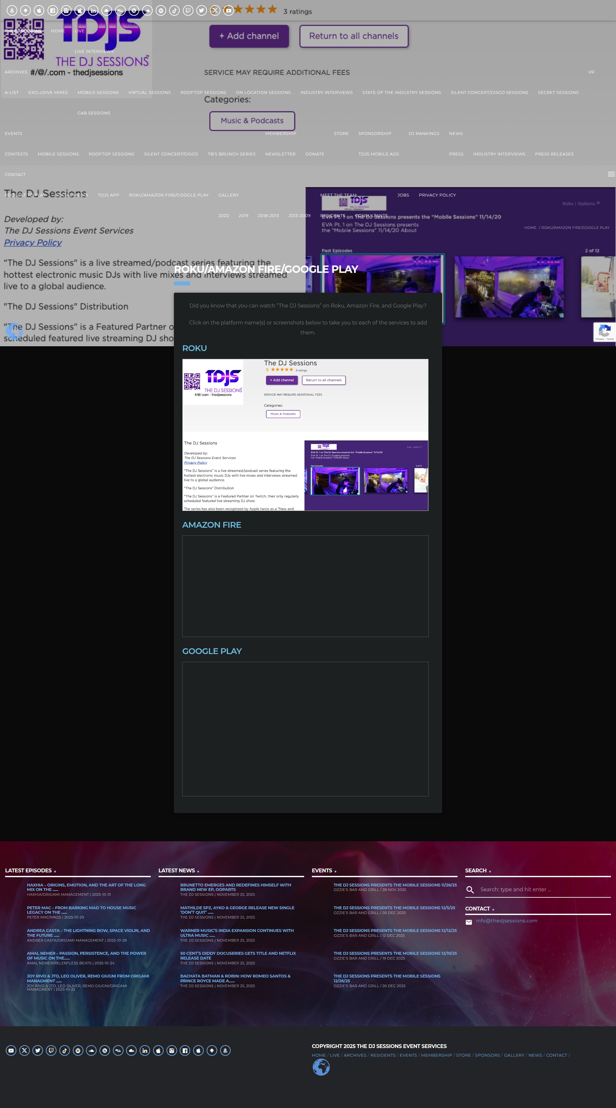Open the Mobile Sessions 11/28/25 event
The width and height of the screenshot is (616, 1108).
395,885
